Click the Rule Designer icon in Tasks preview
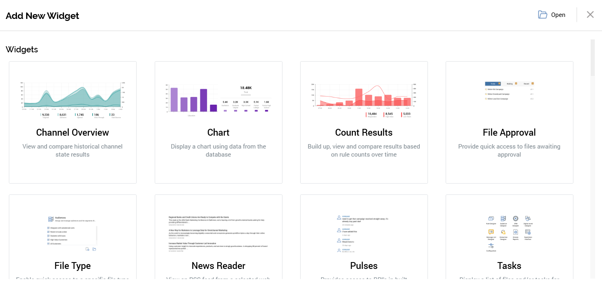 click(x=491, y=218)
